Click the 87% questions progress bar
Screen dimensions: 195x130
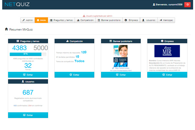tap(28, 54)
